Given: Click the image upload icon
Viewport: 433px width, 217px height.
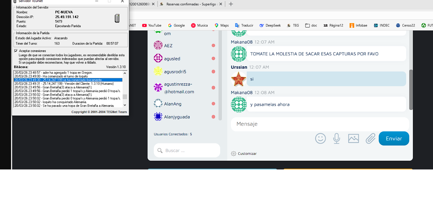Looking at the screenshot, I should (x=353, y=138).
